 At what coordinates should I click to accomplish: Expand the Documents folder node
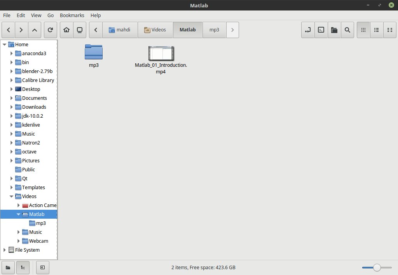click(x=11, y=98)
